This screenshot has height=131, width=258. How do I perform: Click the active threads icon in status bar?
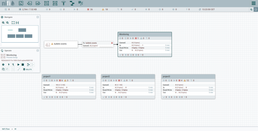coord(6,10)
